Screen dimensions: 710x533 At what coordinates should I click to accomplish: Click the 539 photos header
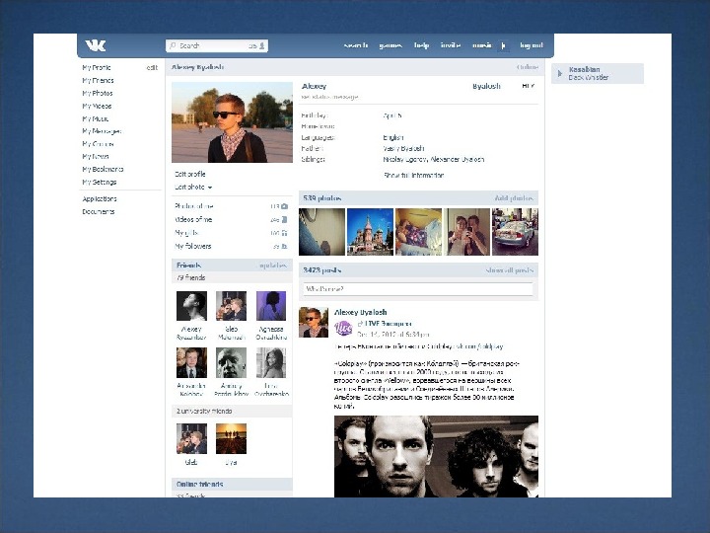[321, 198]
